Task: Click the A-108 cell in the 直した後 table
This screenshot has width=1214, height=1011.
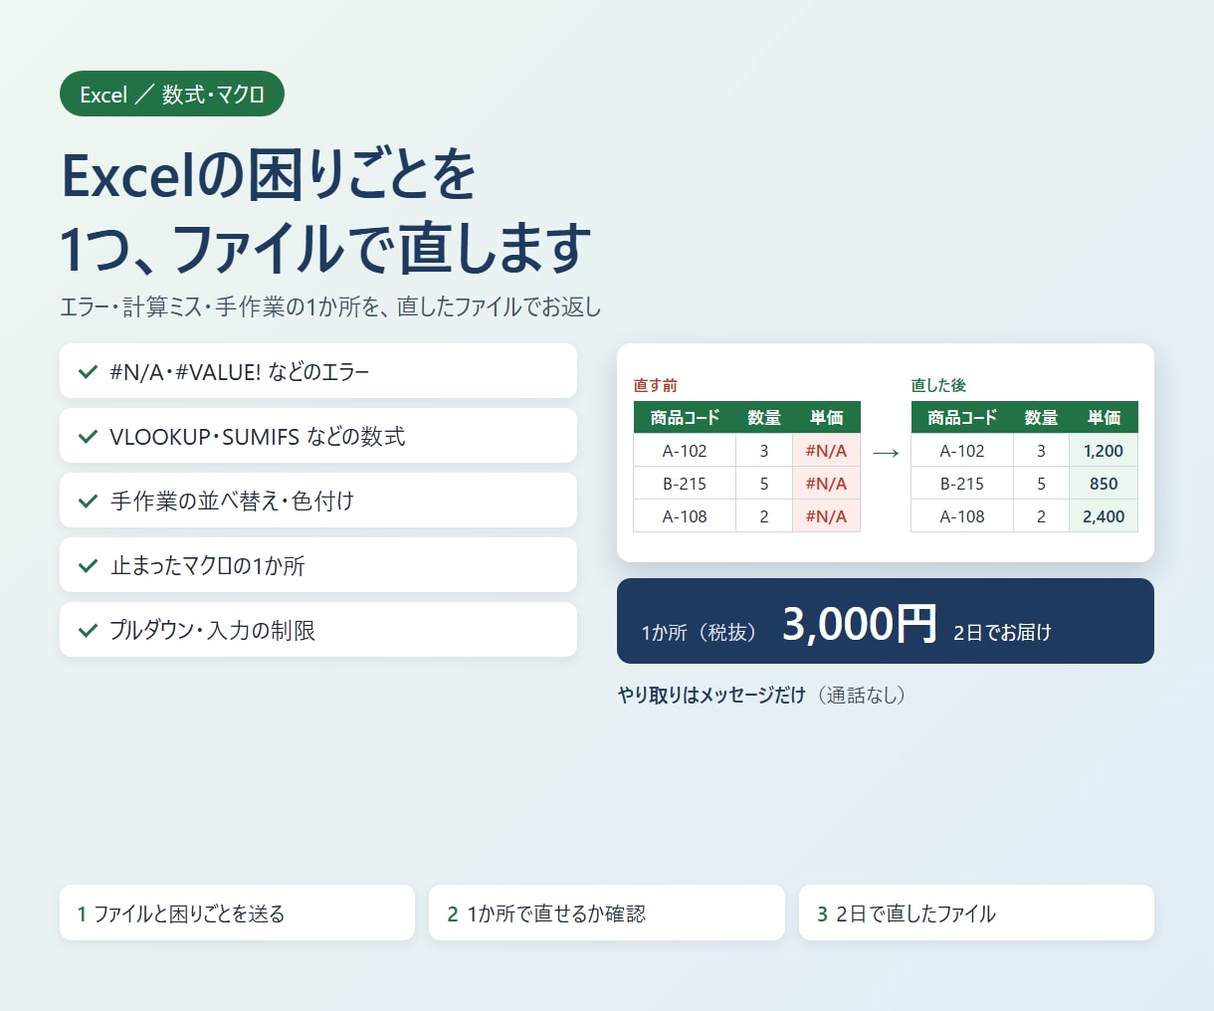Action: point(962,516)
